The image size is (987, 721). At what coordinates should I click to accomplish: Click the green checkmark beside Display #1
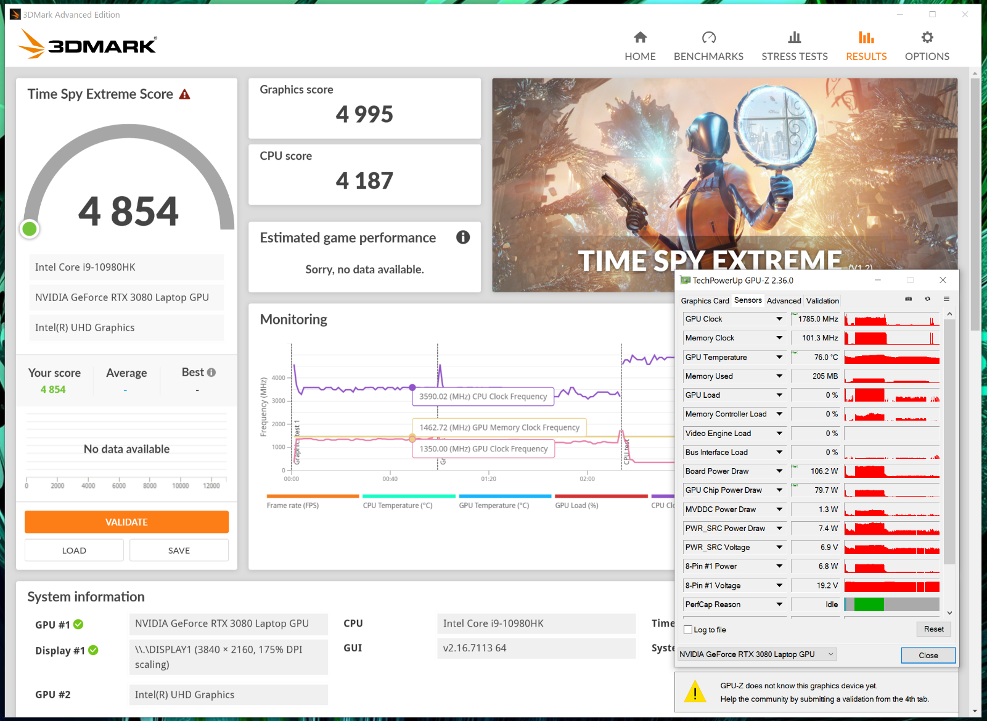tap(93, 650)
